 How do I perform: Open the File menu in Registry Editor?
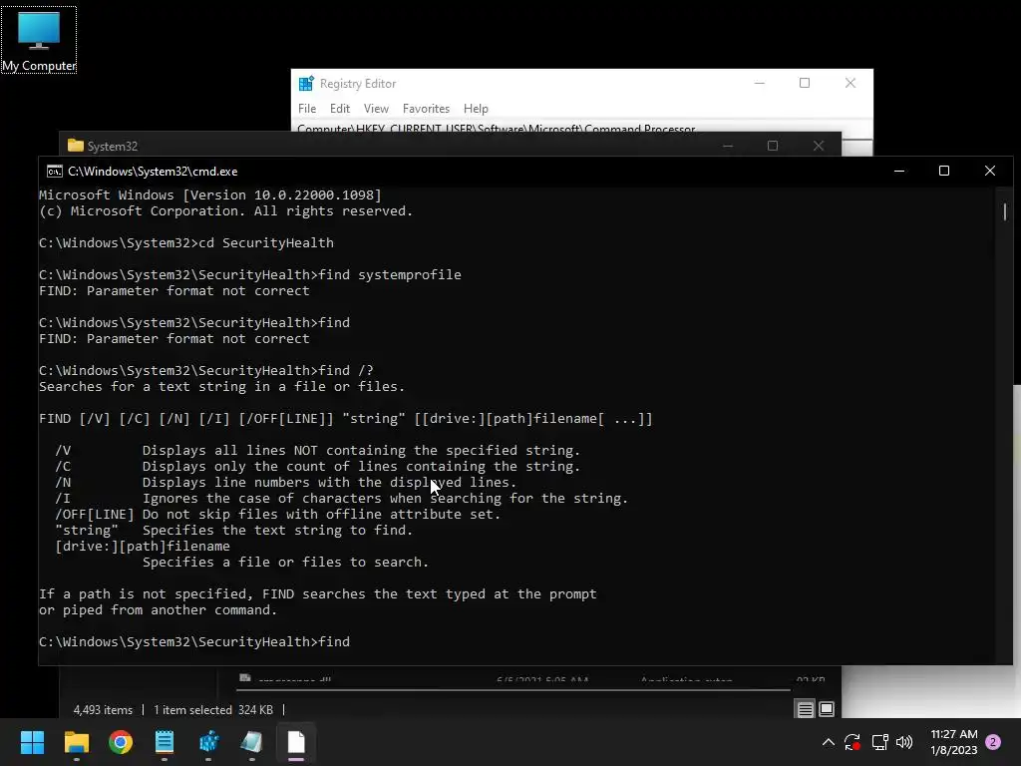coord(307,109)
